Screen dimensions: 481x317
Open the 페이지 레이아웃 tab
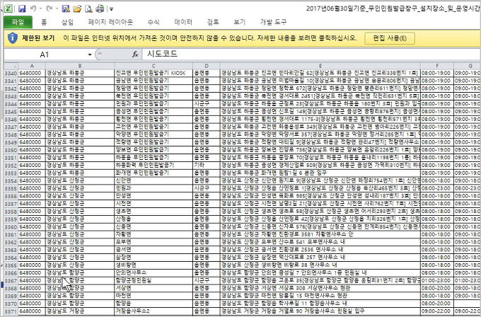(x=110, y=22)
